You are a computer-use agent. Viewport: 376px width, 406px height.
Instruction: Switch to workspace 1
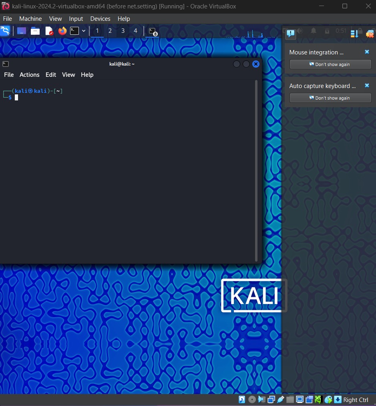pos(97,31)
